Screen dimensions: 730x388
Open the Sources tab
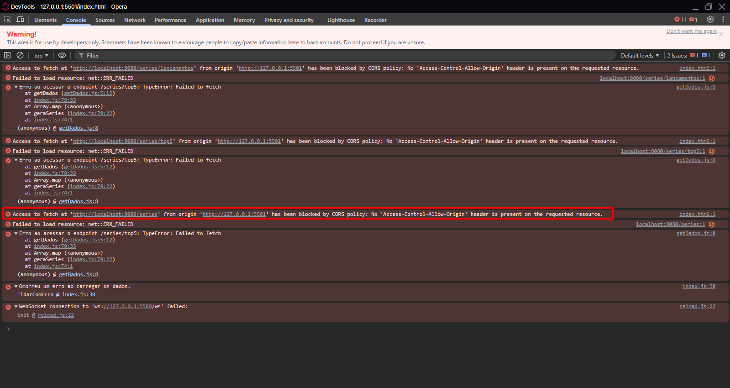tap(105, 20)
